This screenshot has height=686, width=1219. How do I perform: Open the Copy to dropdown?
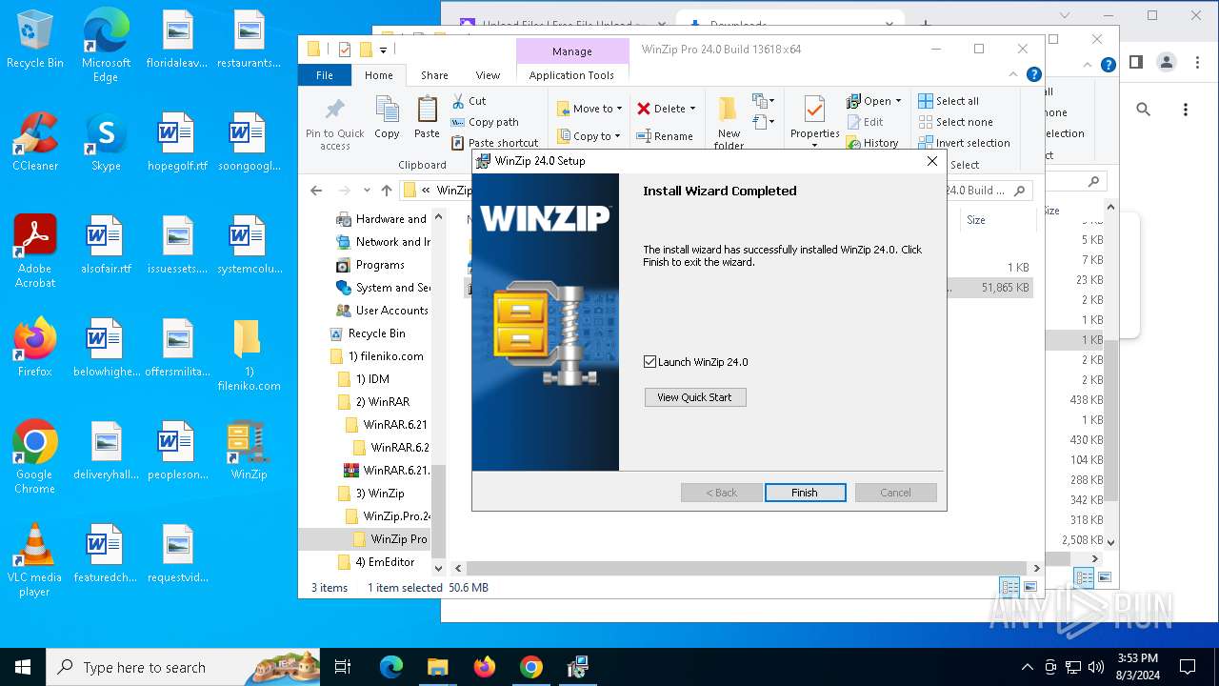coord(590,136)
